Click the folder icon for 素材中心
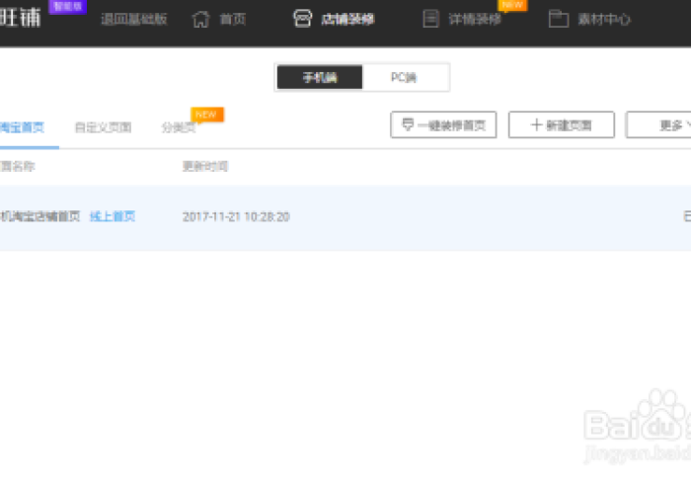The image size is (691, 484). tap(559, 19)
